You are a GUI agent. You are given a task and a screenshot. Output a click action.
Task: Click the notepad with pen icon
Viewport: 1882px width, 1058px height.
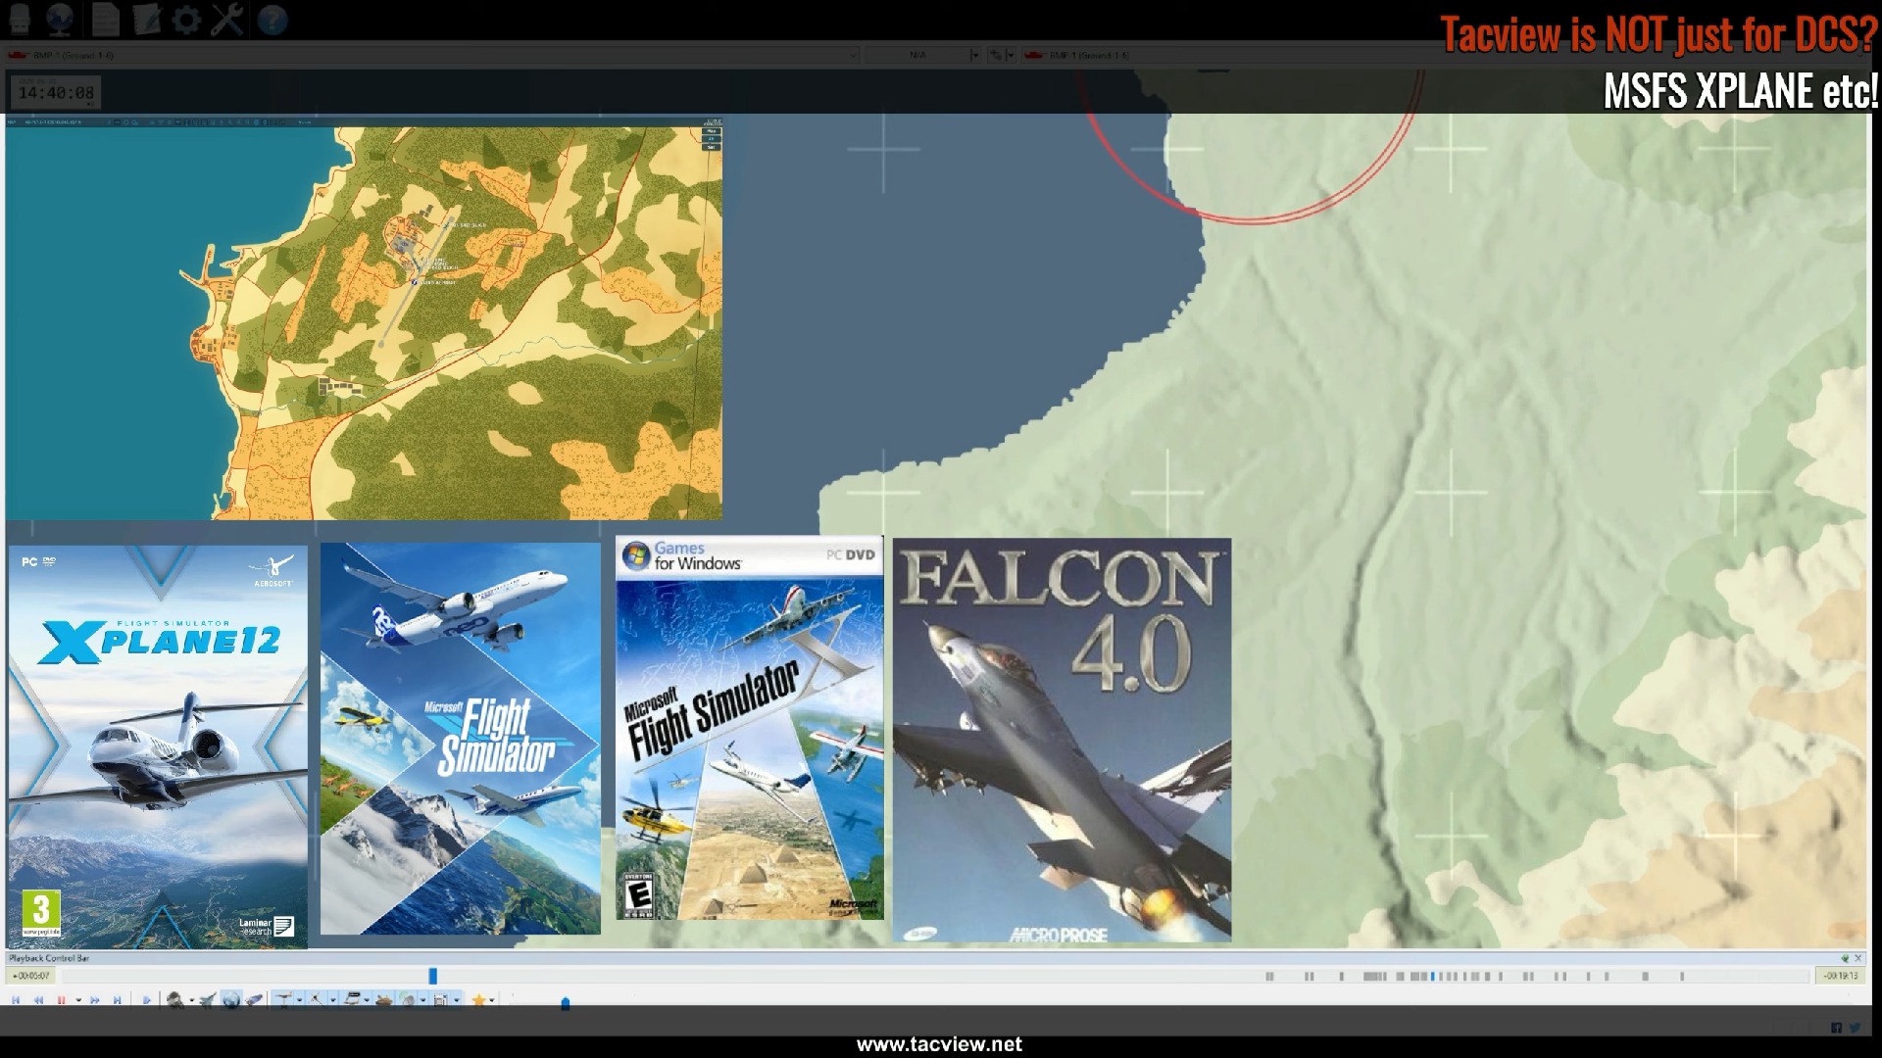pos(146,19)
